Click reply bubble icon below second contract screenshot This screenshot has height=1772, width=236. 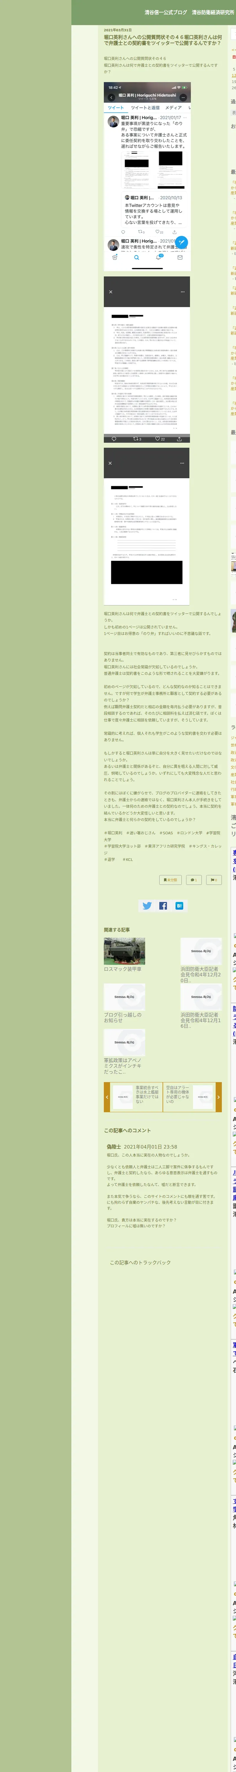tap(114, 438)
